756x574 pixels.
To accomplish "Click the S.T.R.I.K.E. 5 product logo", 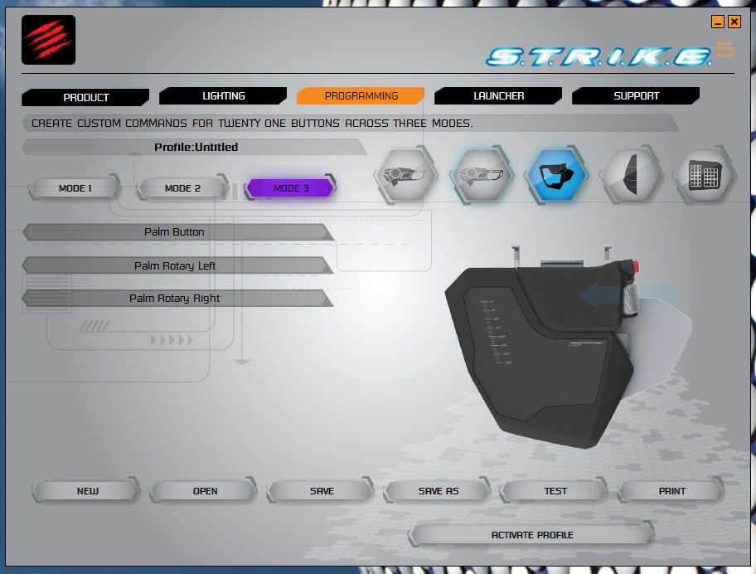I will pos(609,55).
